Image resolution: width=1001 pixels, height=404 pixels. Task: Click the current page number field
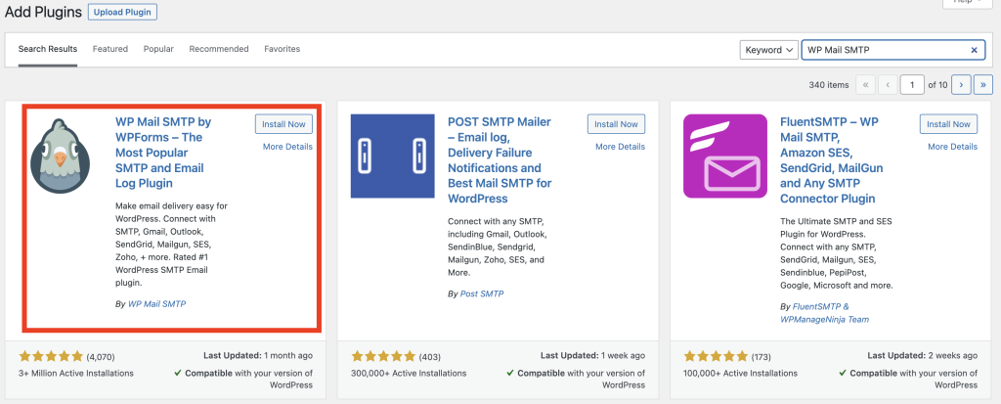(x=912, y=84)
